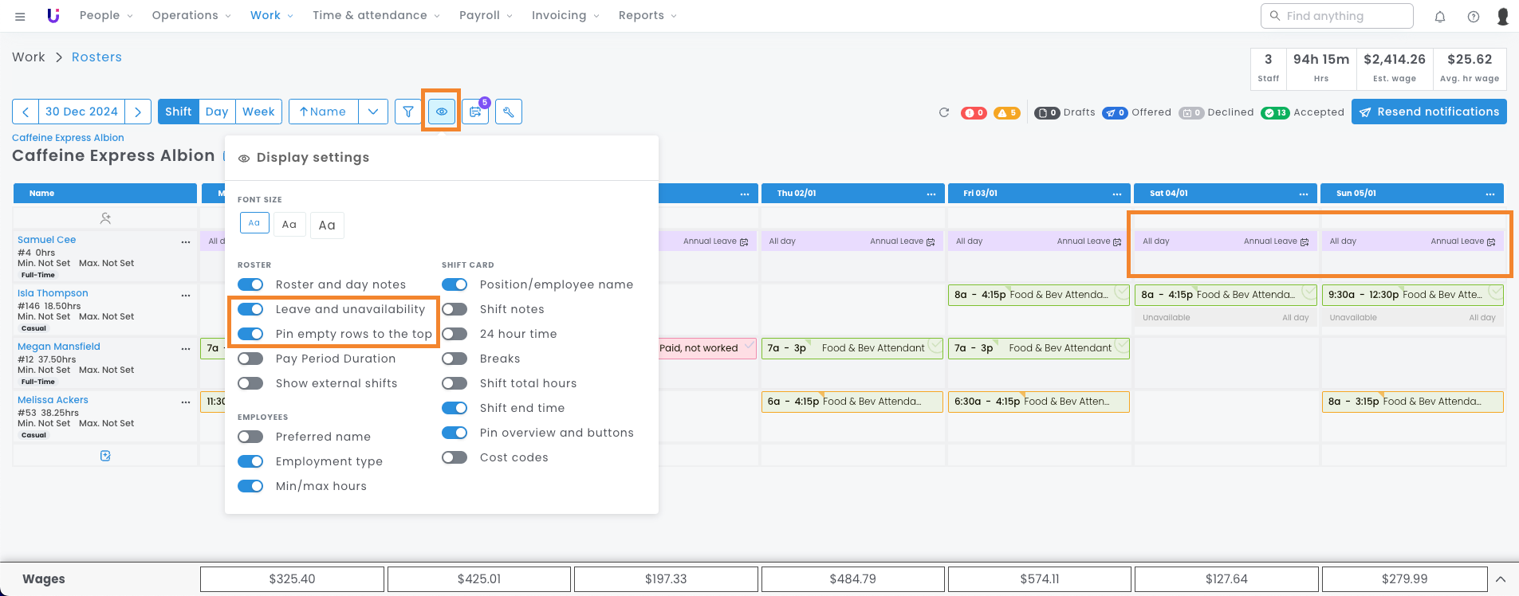Open the help question mark icon

1474,17
